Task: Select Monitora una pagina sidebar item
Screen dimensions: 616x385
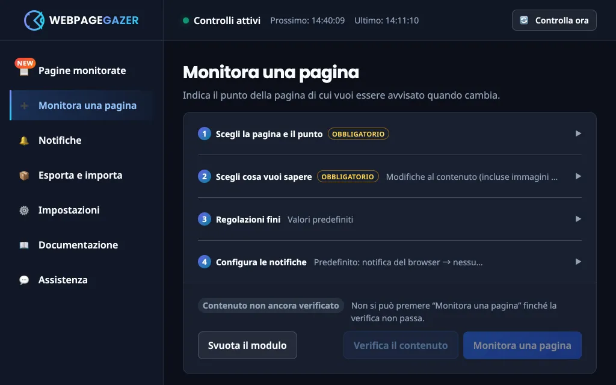Action: click(81, 105)
